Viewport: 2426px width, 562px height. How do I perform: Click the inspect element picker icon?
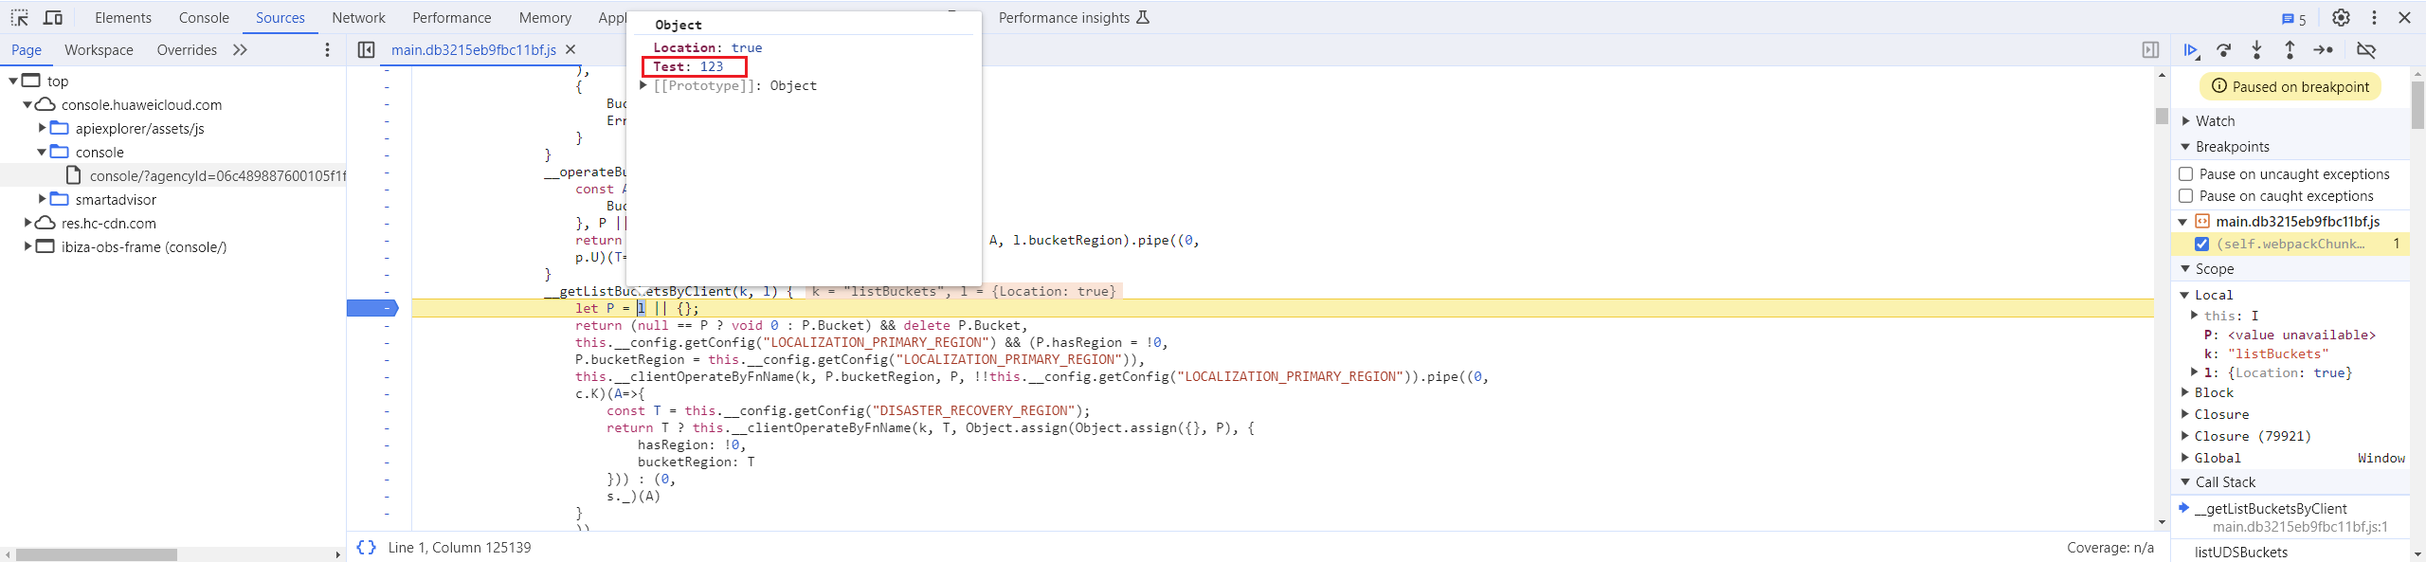pyautogui.click(x=19, y=18)
